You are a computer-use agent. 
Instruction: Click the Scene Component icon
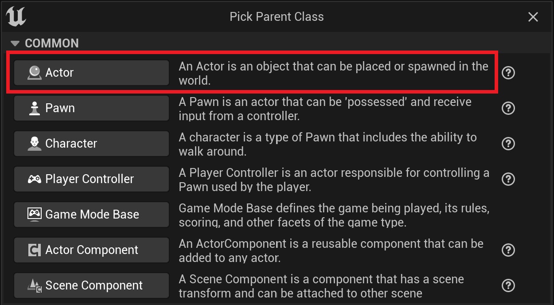pos(34,285)
